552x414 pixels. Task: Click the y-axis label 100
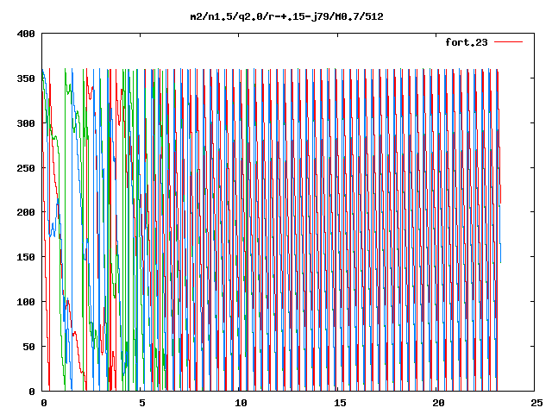(26, 302)
